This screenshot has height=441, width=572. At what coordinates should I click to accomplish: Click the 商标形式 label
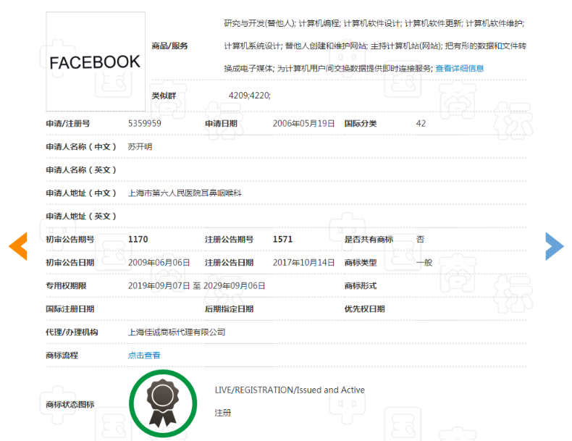pos(361,285)
